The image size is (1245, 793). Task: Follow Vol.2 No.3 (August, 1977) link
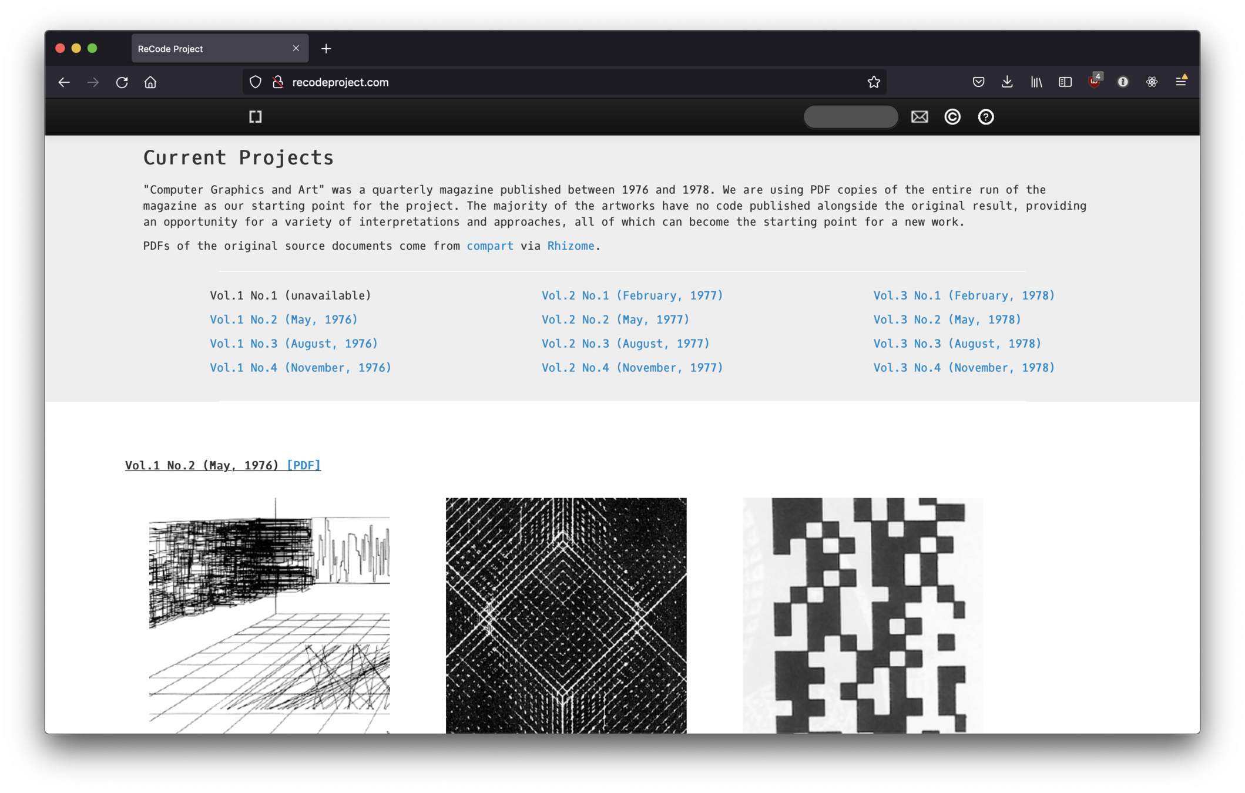click(625, 344)
